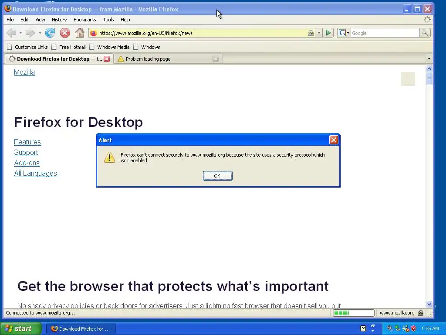Click the lock icon in the status bar
446x335 pixels.
421,313
